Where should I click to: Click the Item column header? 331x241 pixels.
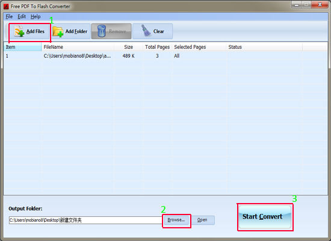pyautogui.click(x=22, y=47)
